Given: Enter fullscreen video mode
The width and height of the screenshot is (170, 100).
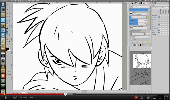Looking at the screenshot, I should 166,98.
